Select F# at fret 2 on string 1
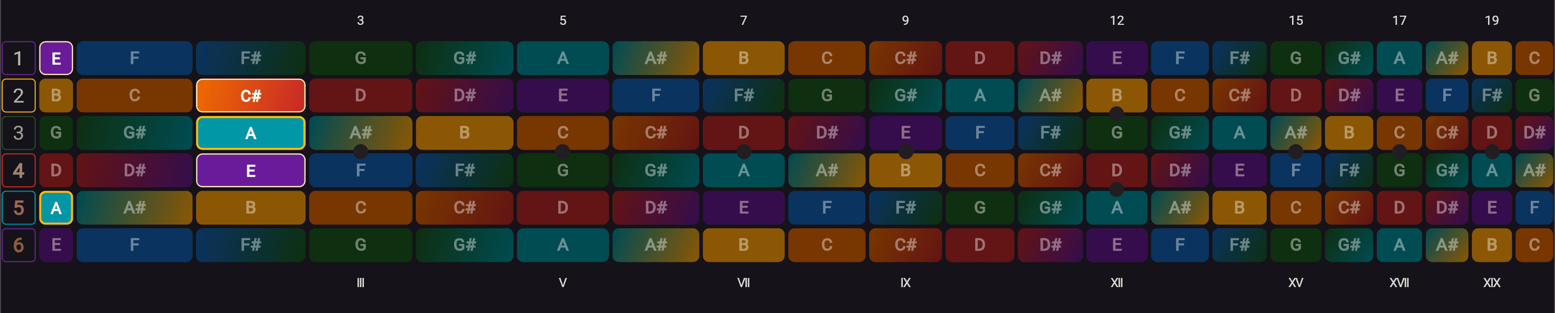This screenshot has height=313, width=1555. coord(251,58)
